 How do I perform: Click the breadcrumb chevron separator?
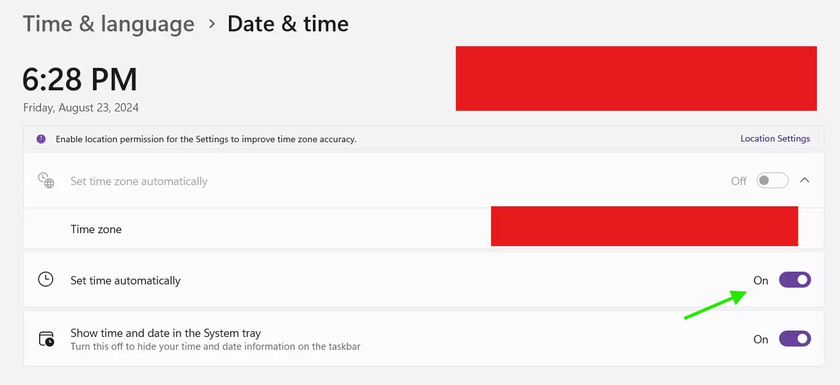click(212, 24)
